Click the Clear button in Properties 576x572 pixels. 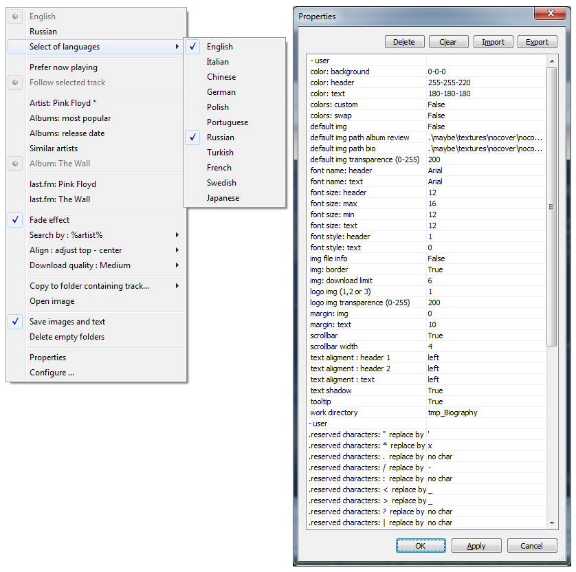(x=448, y=42)
